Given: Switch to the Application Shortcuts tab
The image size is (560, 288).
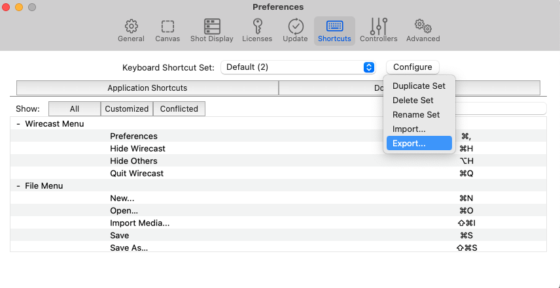Looking at the screenshot, I should coord(147,88).
